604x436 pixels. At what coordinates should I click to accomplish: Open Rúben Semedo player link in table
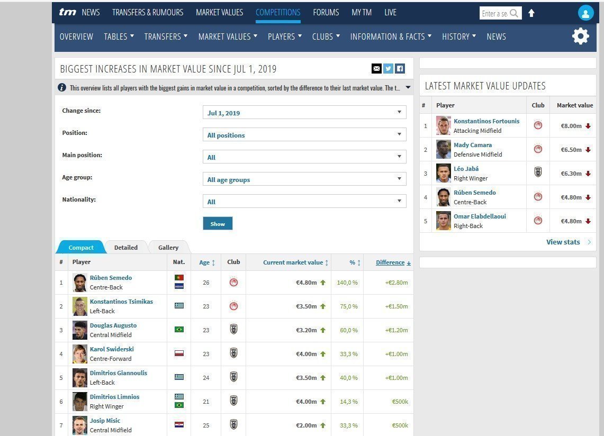[111, 278]
